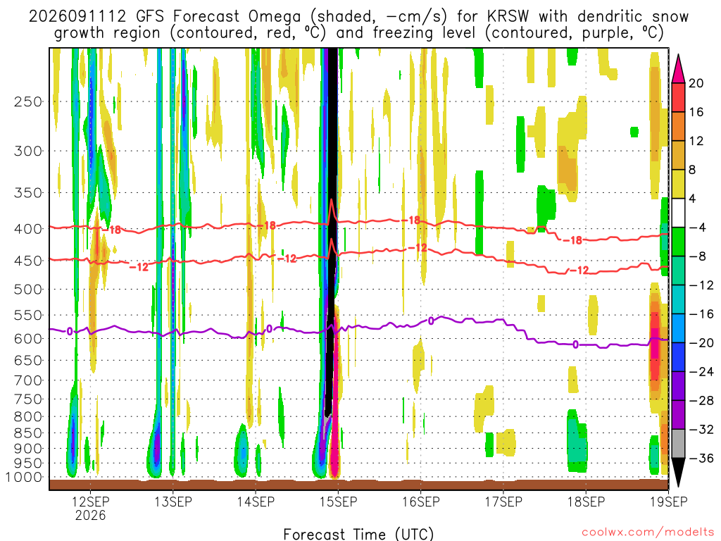Select the gray -36 to -32 colorbar segment

pyautogui.click(x=678, y=444)
